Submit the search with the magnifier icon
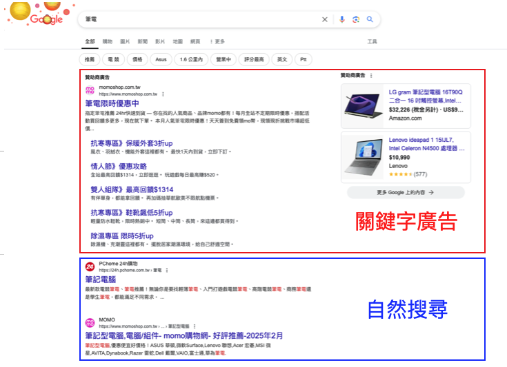Image resolution: width=507 pixels, height=367 pixels. [370, 19]
